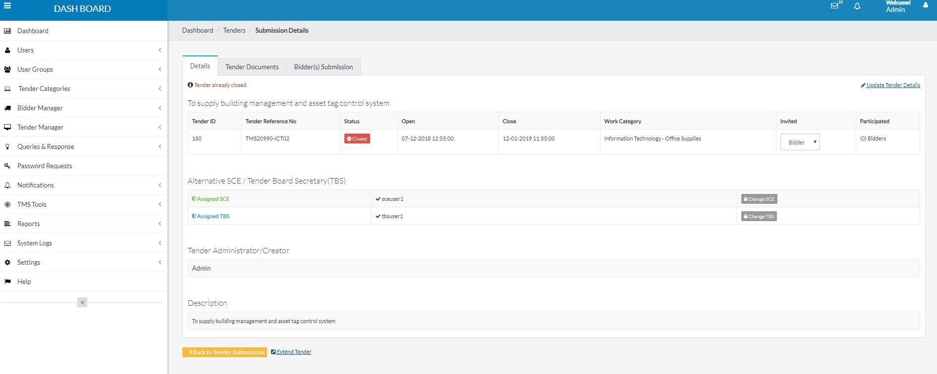Click the Change SCE button
Image resolution: width=937 pixels, height=374 pixels.
click(x=759, y=199)
